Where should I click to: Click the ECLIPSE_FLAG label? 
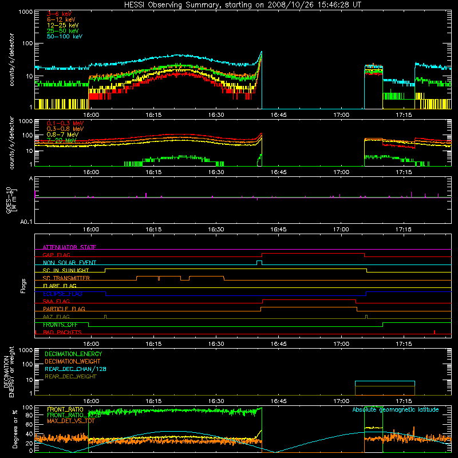62,294
